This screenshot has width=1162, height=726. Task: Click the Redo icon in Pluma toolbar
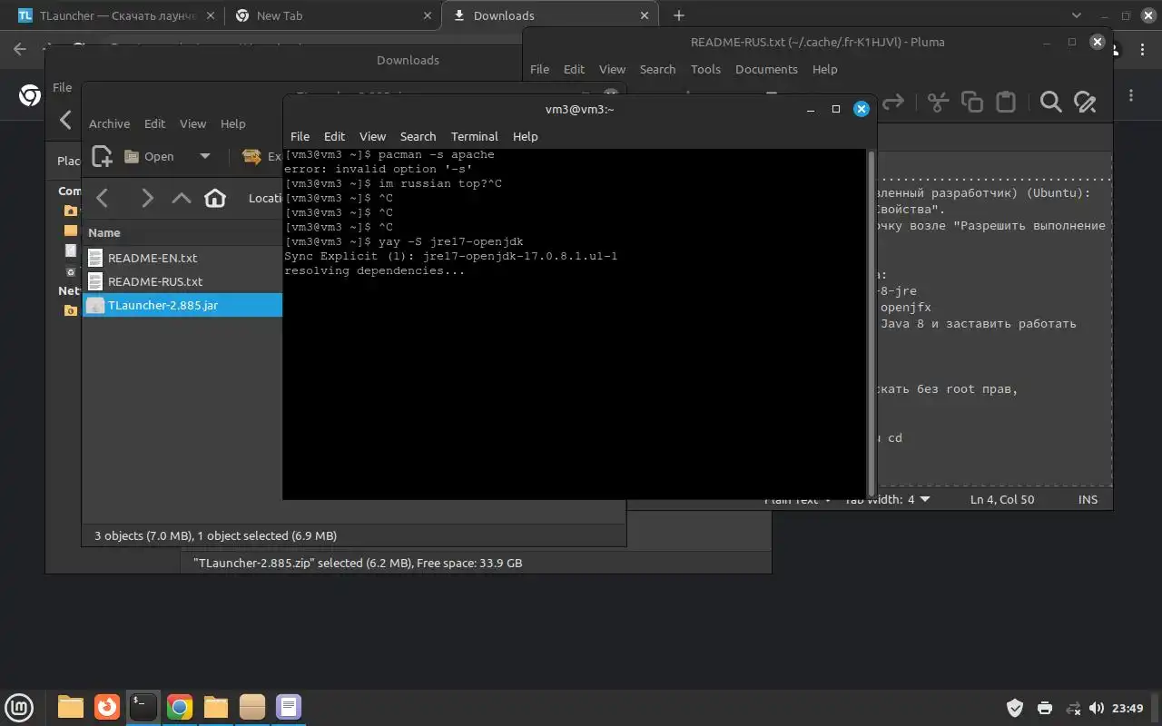click(893, 102)
